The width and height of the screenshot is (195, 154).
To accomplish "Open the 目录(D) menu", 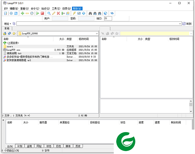I will click(x=67, y=8).
